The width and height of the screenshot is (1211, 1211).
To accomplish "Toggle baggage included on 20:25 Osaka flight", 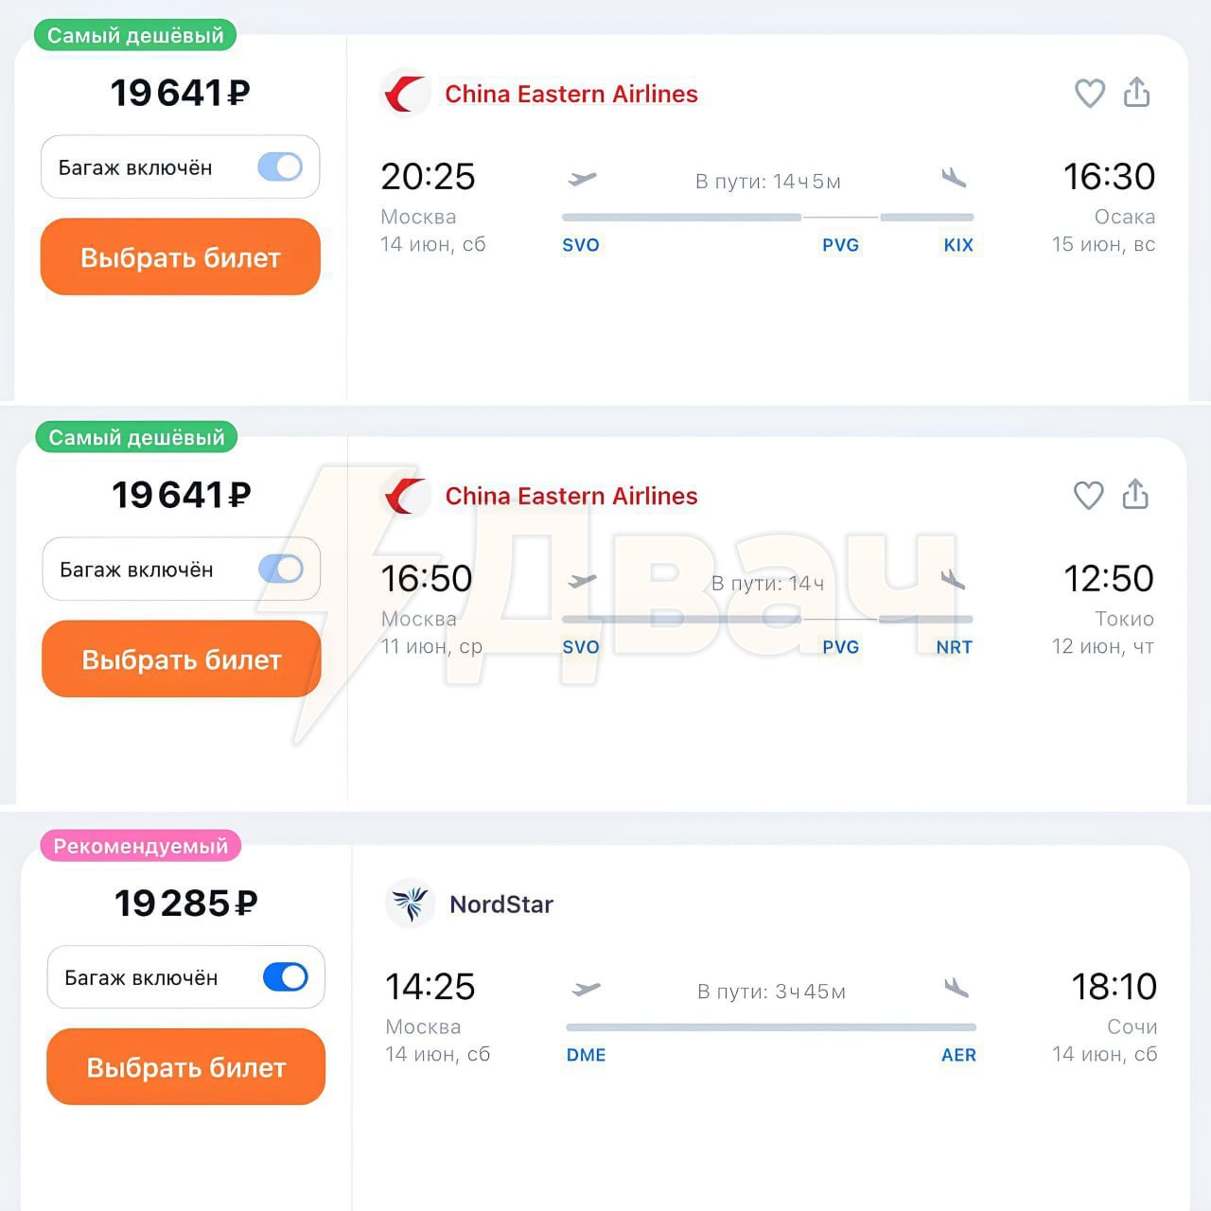I will click(x=280, y=167).
